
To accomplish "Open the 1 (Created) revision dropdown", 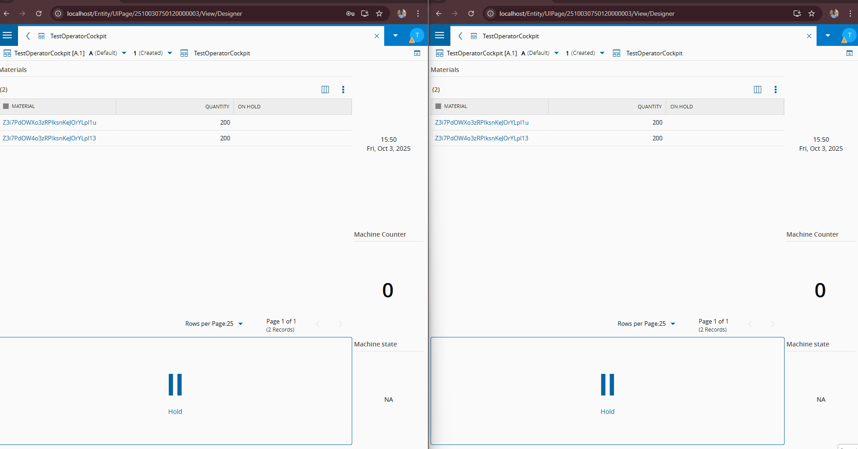I will click(x=169, y=53).
